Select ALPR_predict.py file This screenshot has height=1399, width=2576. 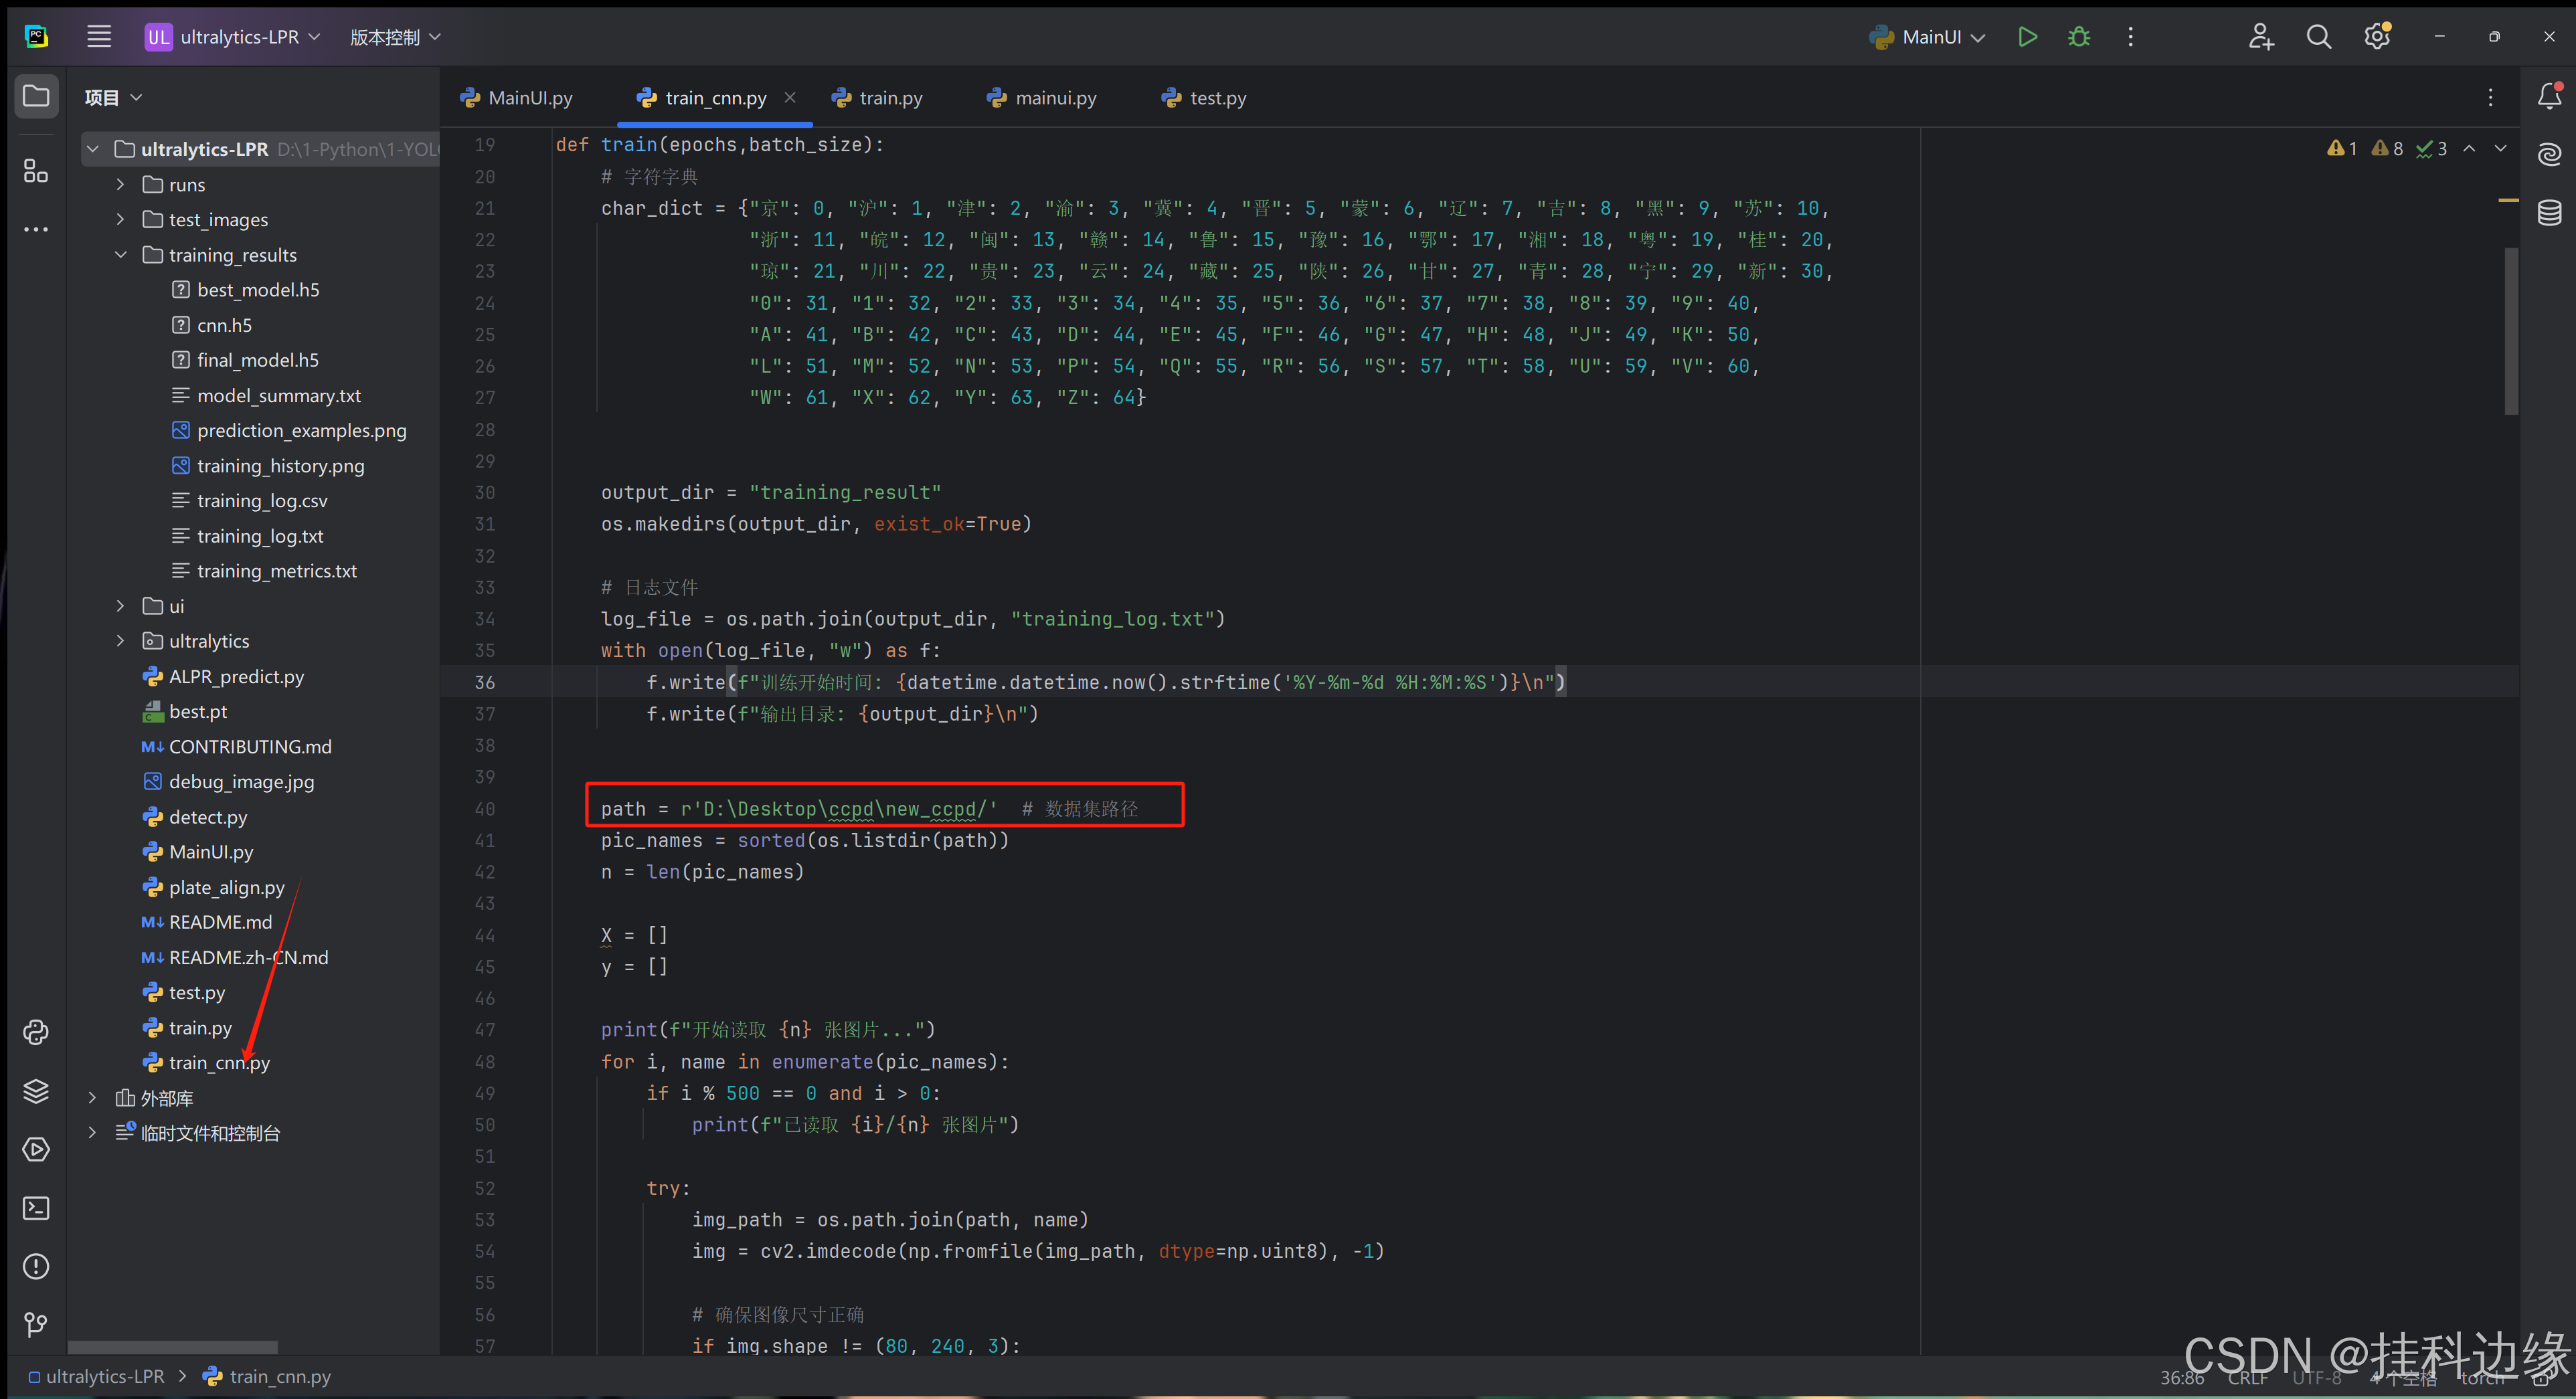236,676
